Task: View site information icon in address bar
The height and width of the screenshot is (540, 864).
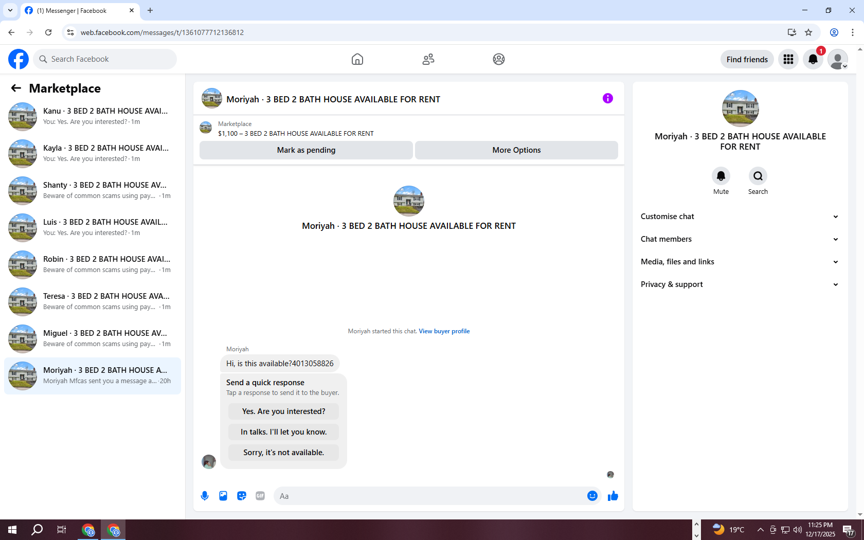Action: tap(70, 32)
